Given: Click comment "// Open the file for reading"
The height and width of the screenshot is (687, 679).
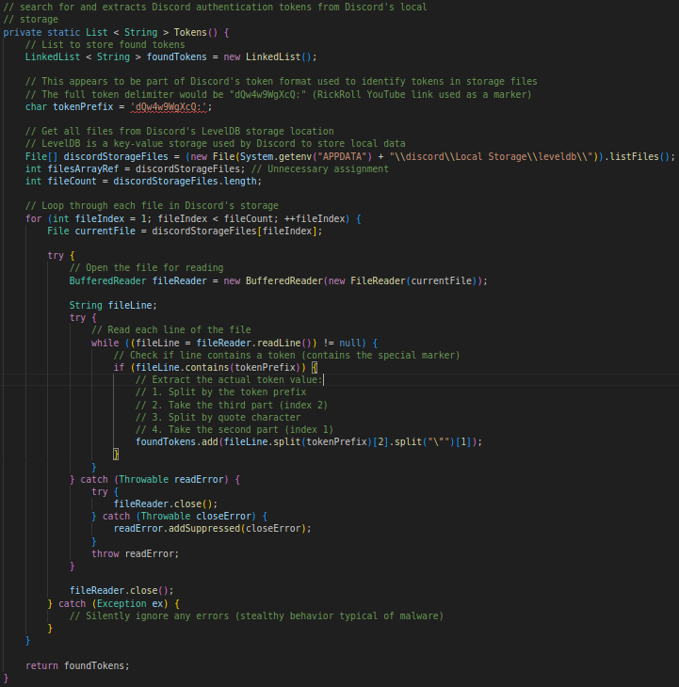Looking at the screenshot, I should pyautogui.click(x=146, y=267).
